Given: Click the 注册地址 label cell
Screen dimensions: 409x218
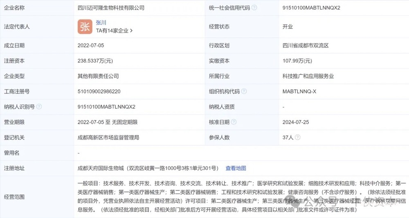Looking at the screenshot, I should (37, 168).
